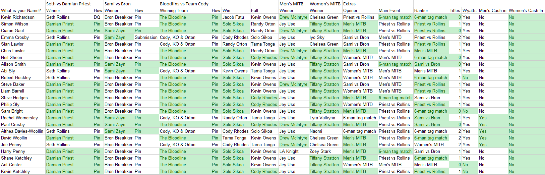The width and height of the screenshot is (545, 175).
Task: Click the 'LA Knight' cell
Action: 289,151
